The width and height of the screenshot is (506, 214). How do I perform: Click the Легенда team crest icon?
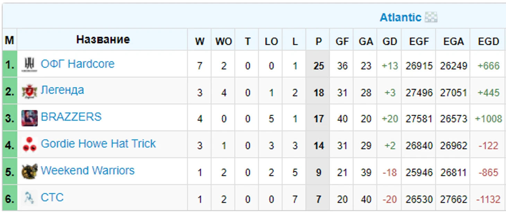pos(29,91)
